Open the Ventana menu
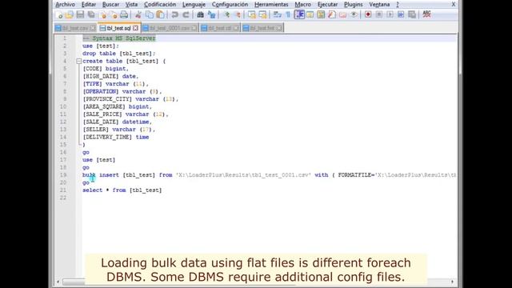512x288 pixels. [x=379, y=5]
